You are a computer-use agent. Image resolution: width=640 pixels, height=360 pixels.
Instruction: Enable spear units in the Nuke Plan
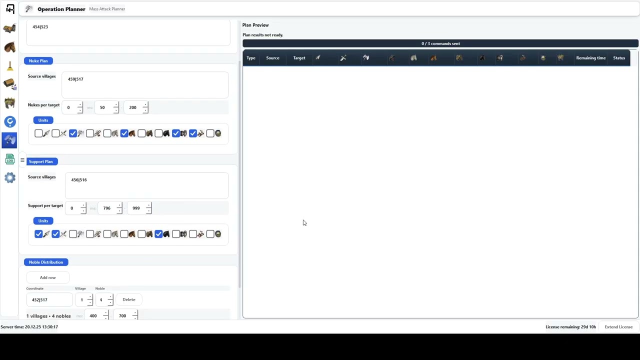point(38,133)
